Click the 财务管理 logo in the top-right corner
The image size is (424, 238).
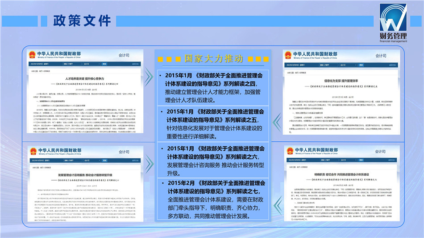click(393, 23)
